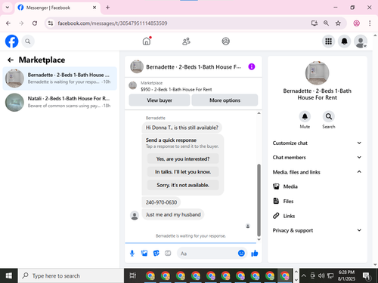Expand the Privacy & support section
378x283 pixels.
(x=317, y=230)
